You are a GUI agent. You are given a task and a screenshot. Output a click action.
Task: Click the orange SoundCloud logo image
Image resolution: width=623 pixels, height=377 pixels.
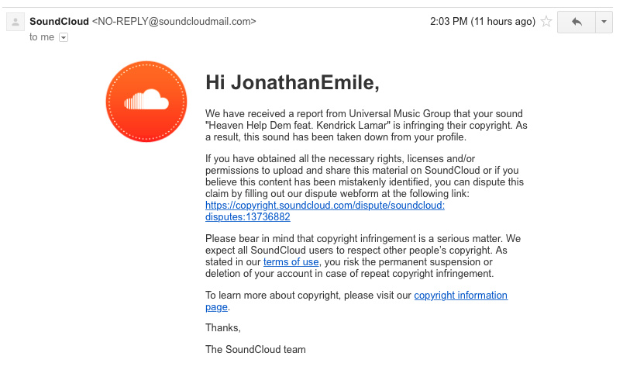click(146, 102)
